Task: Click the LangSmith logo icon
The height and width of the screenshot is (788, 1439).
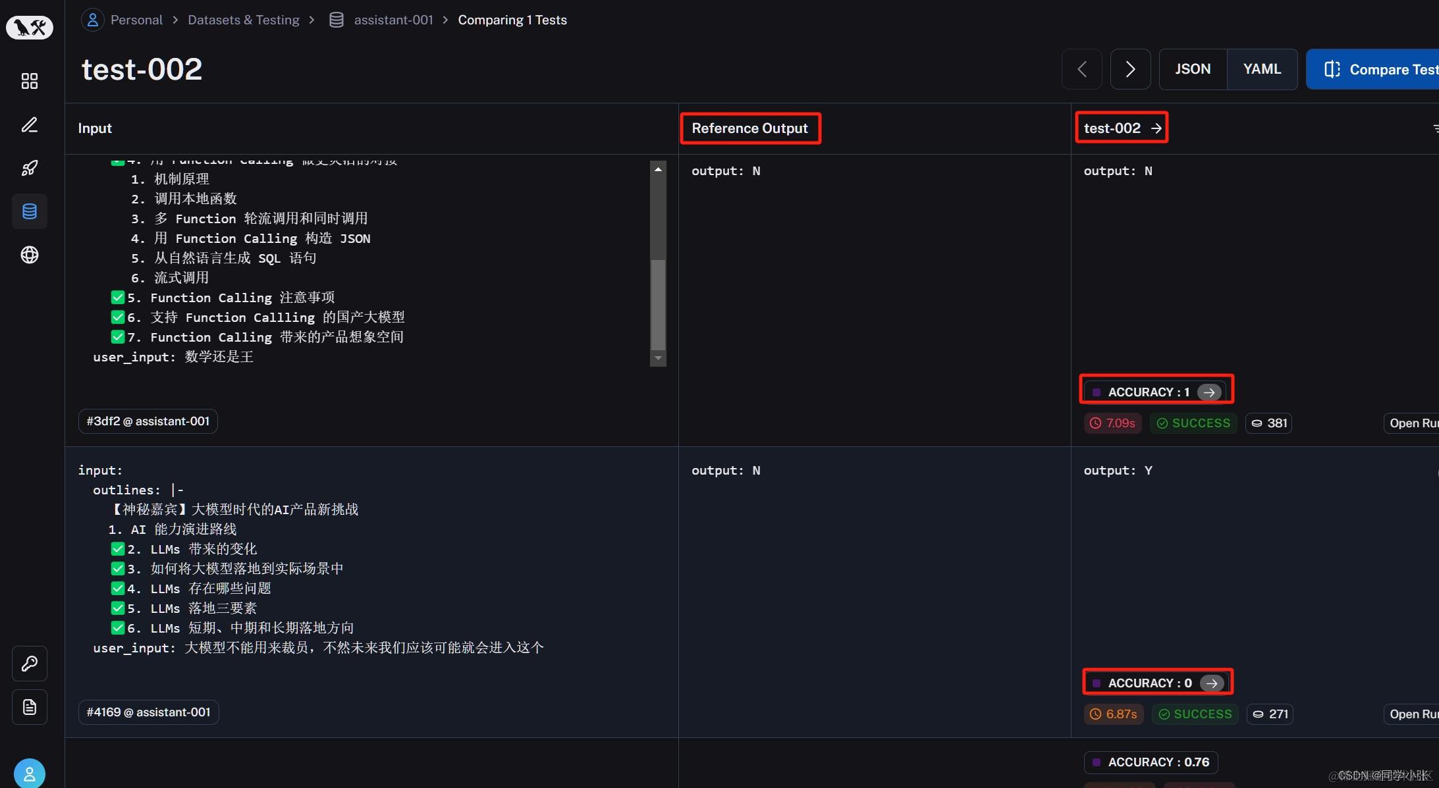Action: coord(30,28)
